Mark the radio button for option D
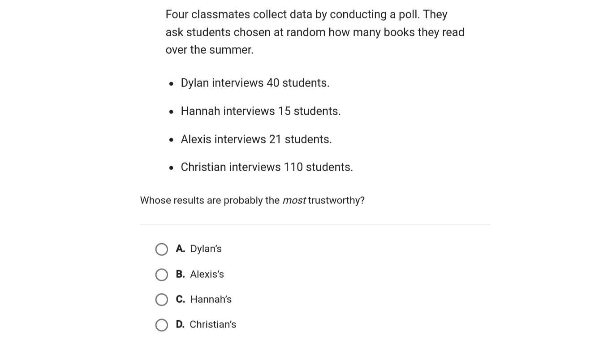The height and width of the screenshot is (344, 612). (162, 325)
